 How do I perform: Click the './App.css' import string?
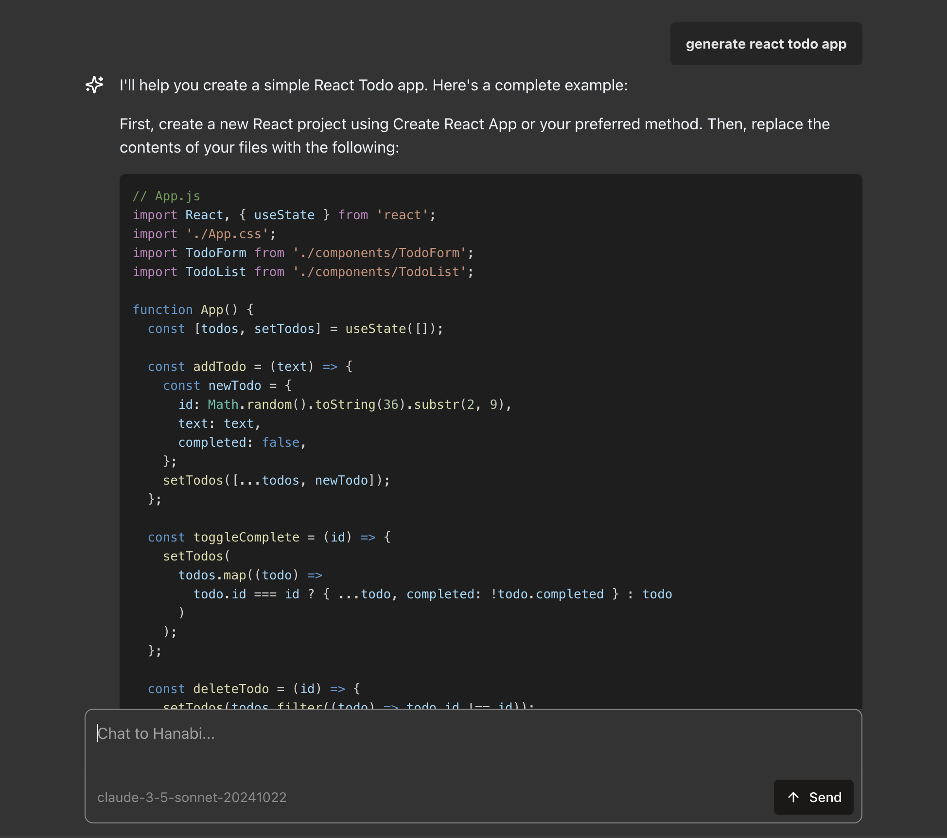coord(227,233)
